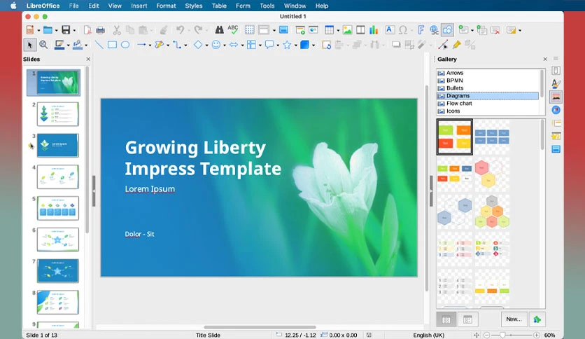The width and height of the screenshot is (585, 339).
Task: Expand line color dropdown arrow
Action: [x=69, y=45]
